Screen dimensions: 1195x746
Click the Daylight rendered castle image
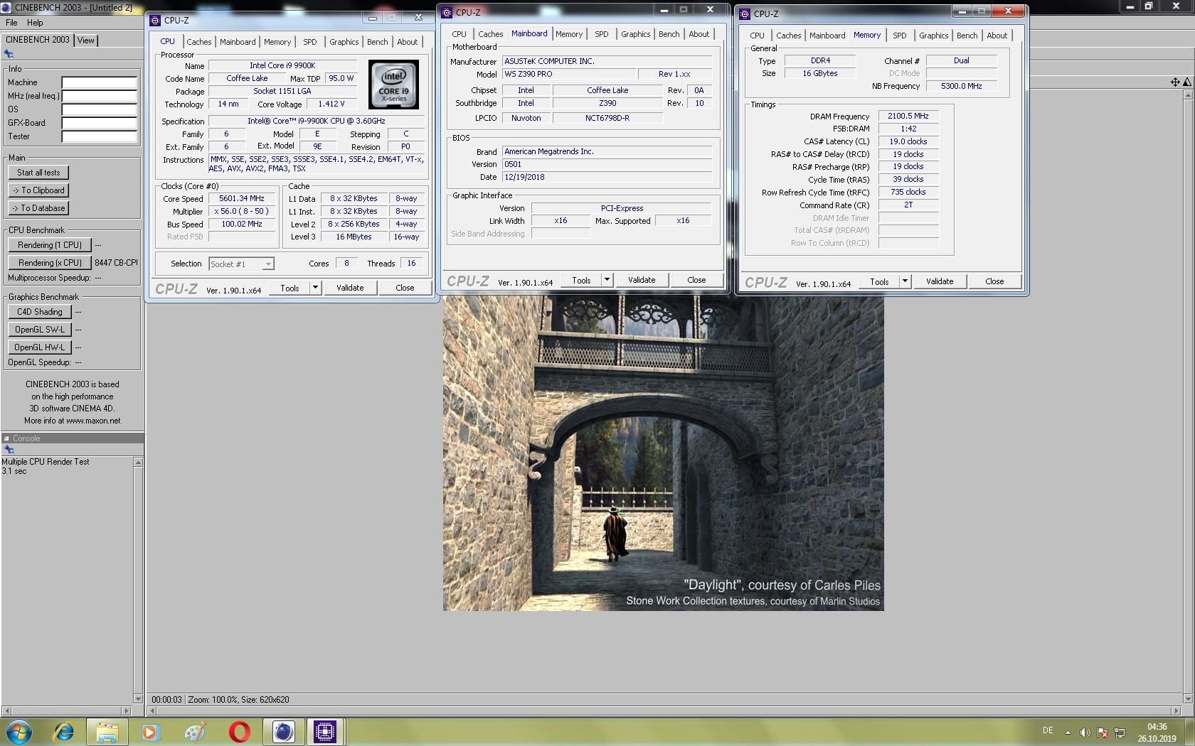coord(663,453)
